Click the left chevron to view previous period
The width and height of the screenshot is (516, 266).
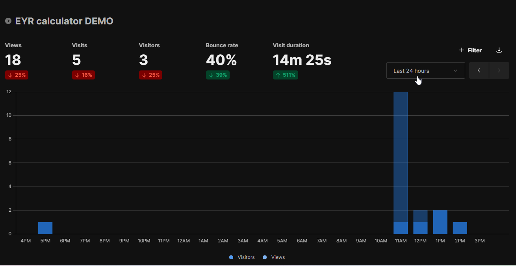click(479, 70)
